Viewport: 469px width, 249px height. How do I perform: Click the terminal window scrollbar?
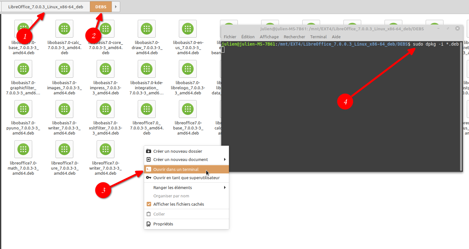coord(461,106)
